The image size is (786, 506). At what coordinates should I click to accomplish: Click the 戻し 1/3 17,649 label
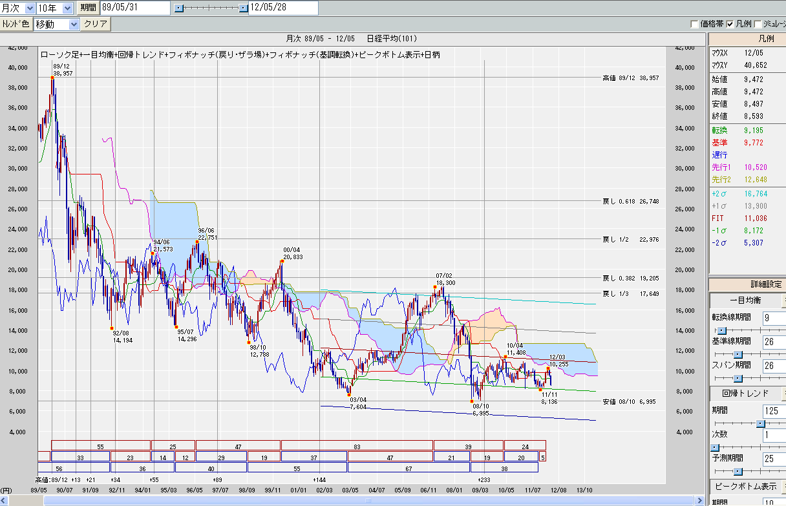[x=630, y=293]
